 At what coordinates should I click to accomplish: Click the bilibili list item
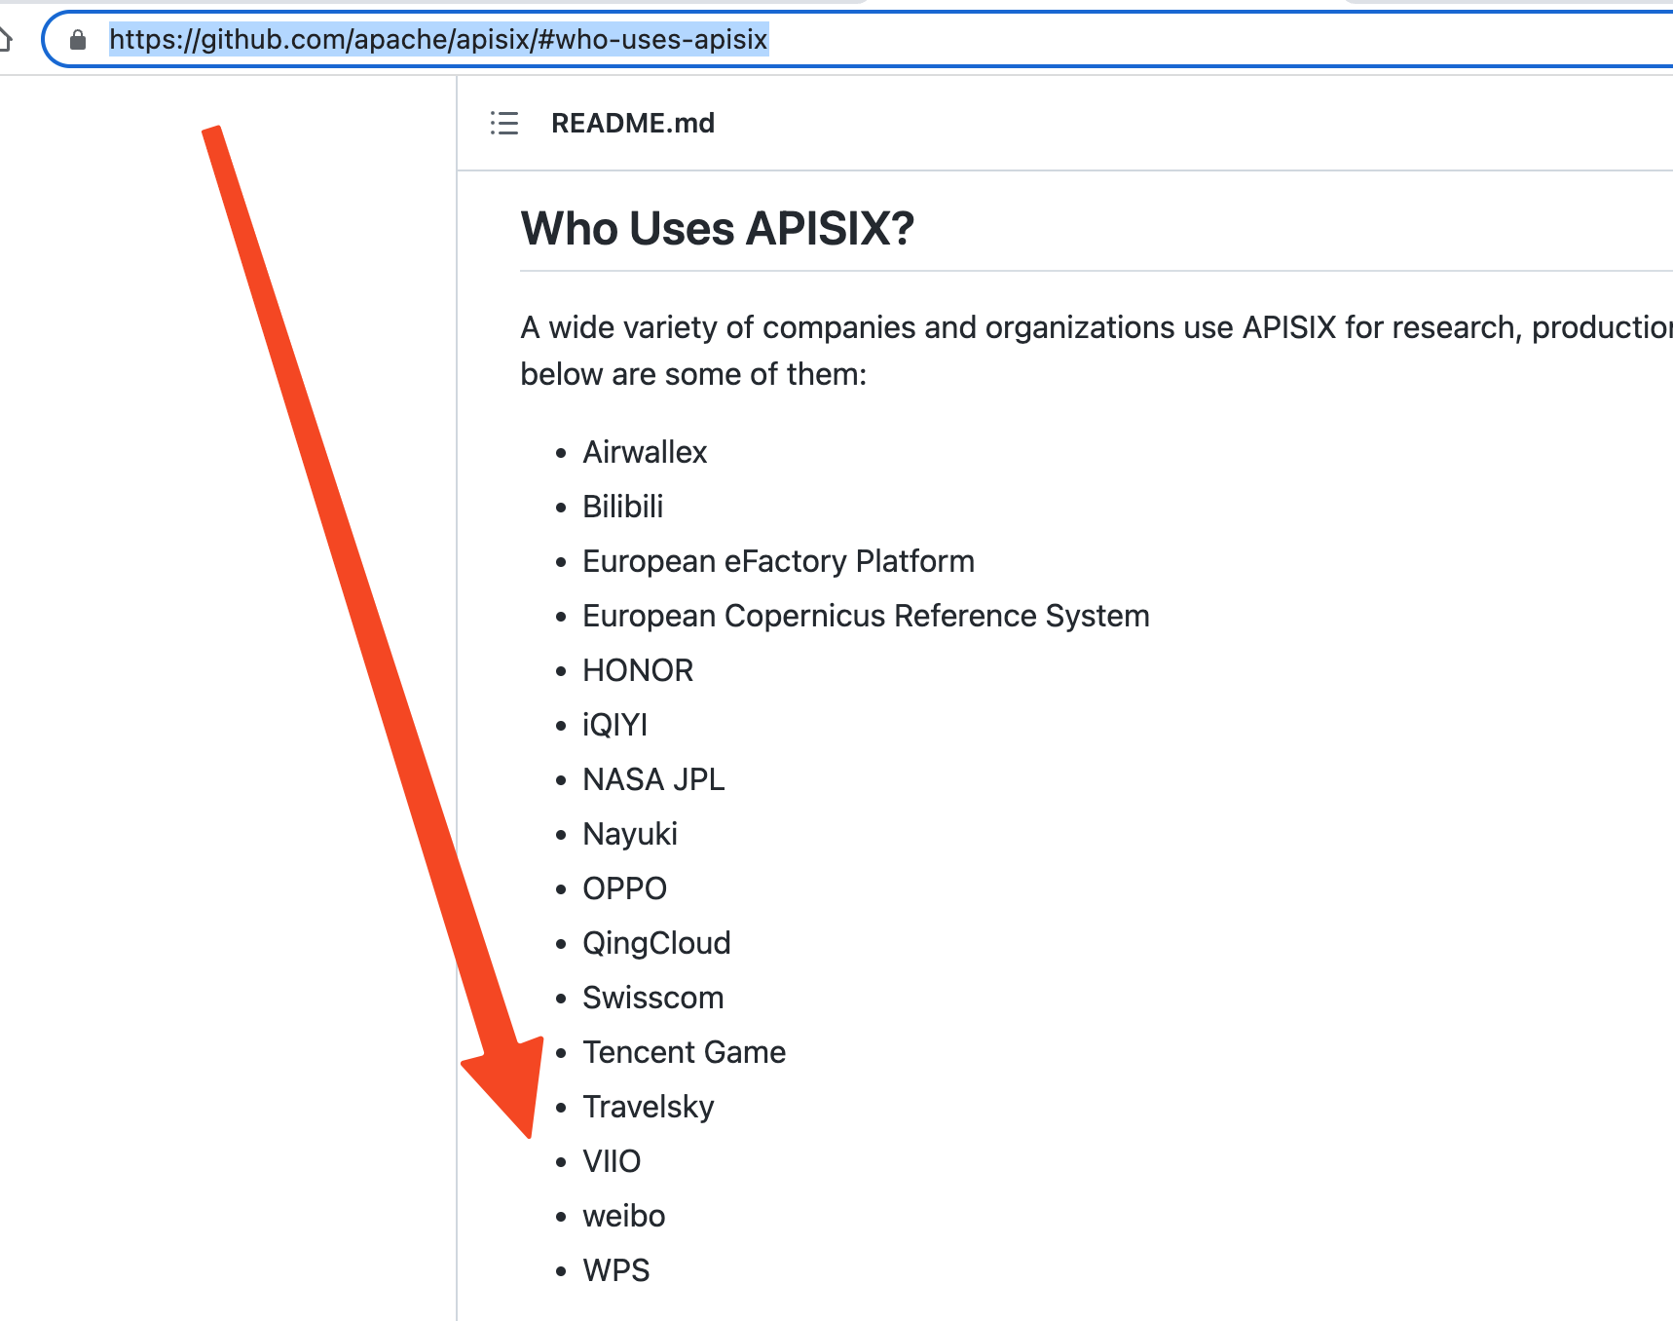tap(622, 506)
